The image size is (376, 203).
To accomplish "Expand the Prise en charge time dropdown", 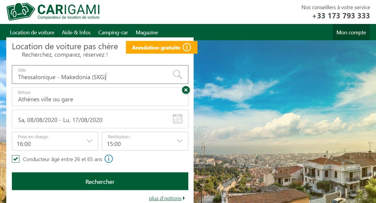I will pyautogui.click(x=89, y=141).
